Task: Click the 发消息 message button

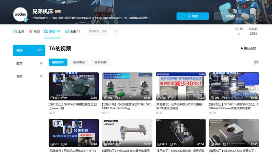Action: [230, 16]
